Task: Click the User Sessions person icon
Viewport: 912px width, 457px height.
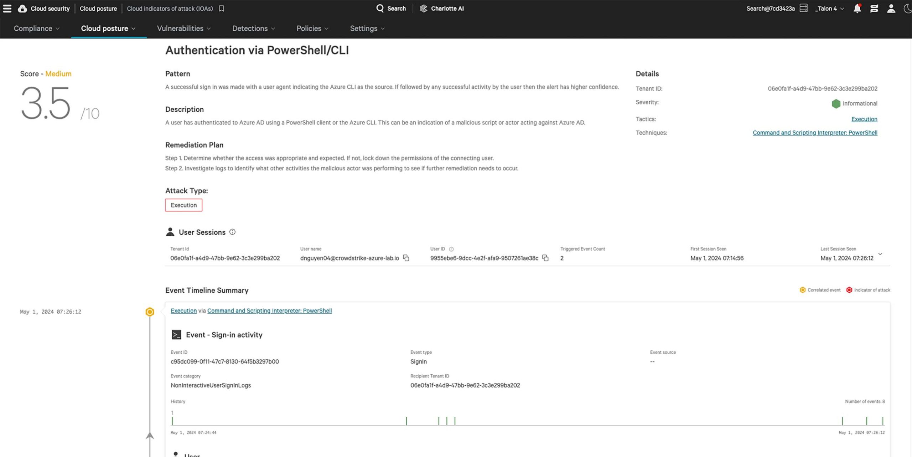Action: (170, 232)
